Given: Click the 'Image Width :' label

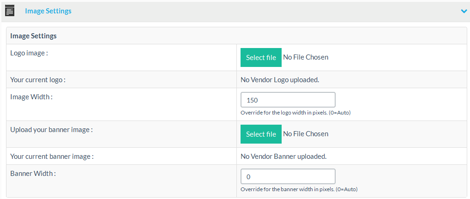Looking at the screenshot, I should (x=31, y=97).
